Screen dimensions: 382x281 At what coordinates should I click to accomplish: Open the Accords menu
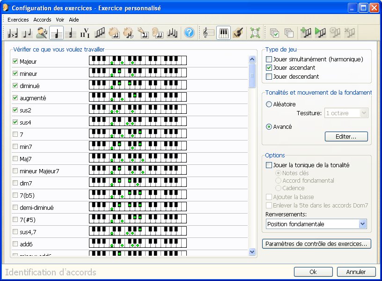tap(42, 20)
